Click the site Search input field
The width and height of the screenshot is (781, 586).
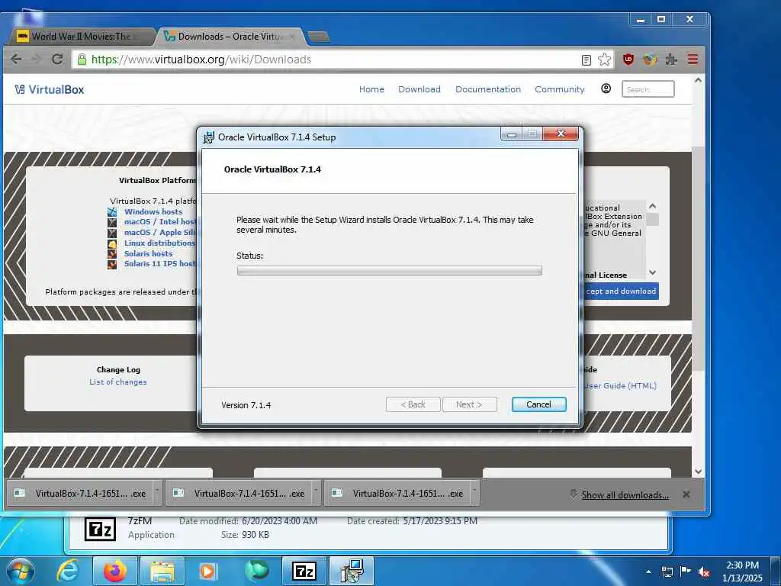[x=648, y=89]
